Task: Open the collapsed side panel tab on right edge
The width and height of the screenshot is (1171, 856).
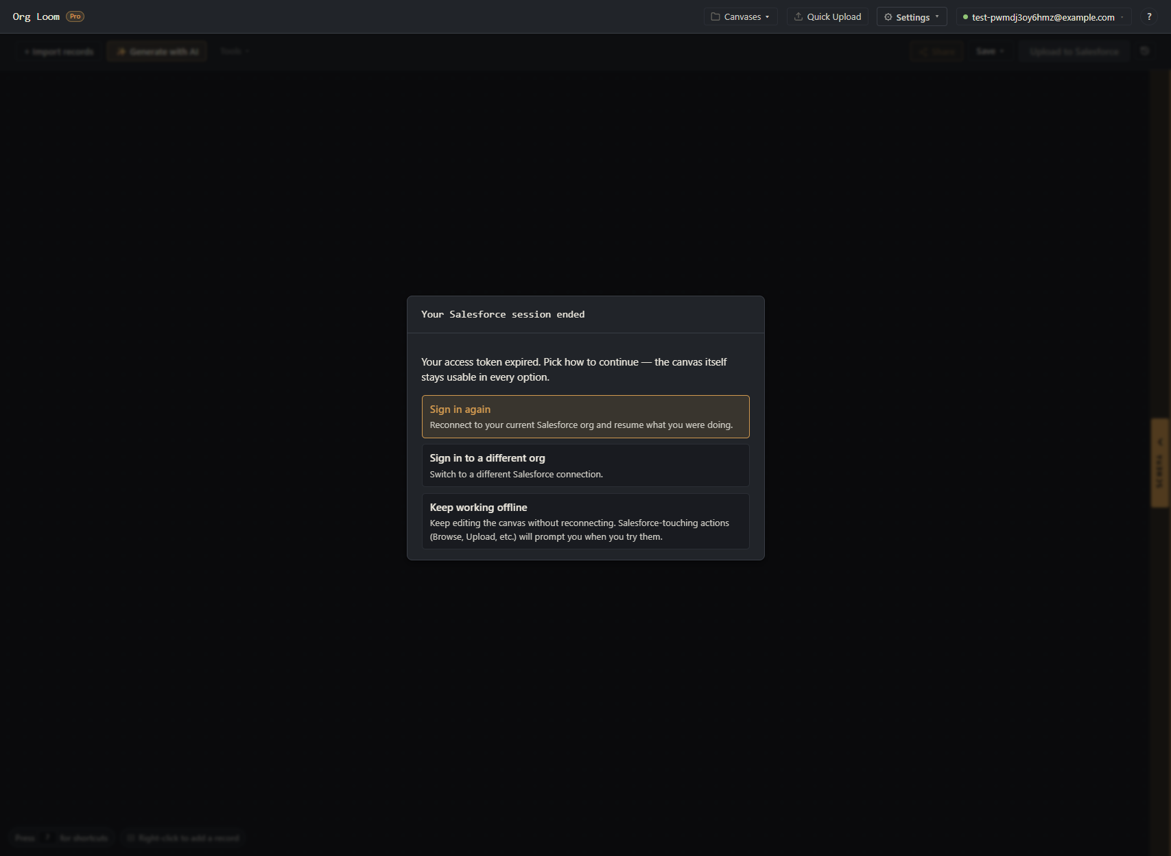Action: [1160, 463]
